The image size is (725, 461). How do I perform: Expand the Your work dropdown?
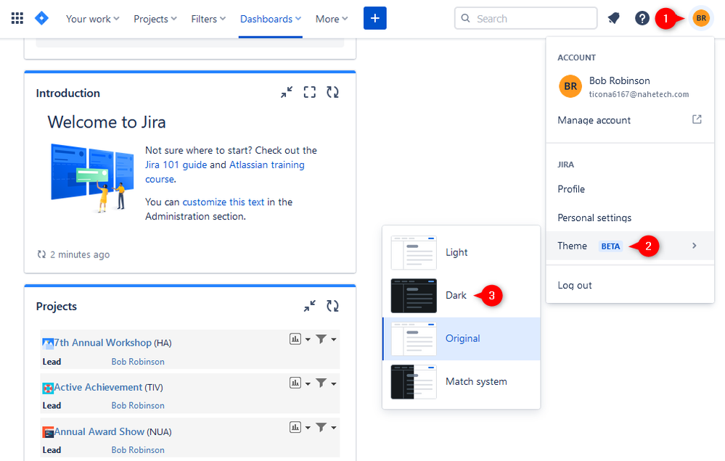point(92,19)
